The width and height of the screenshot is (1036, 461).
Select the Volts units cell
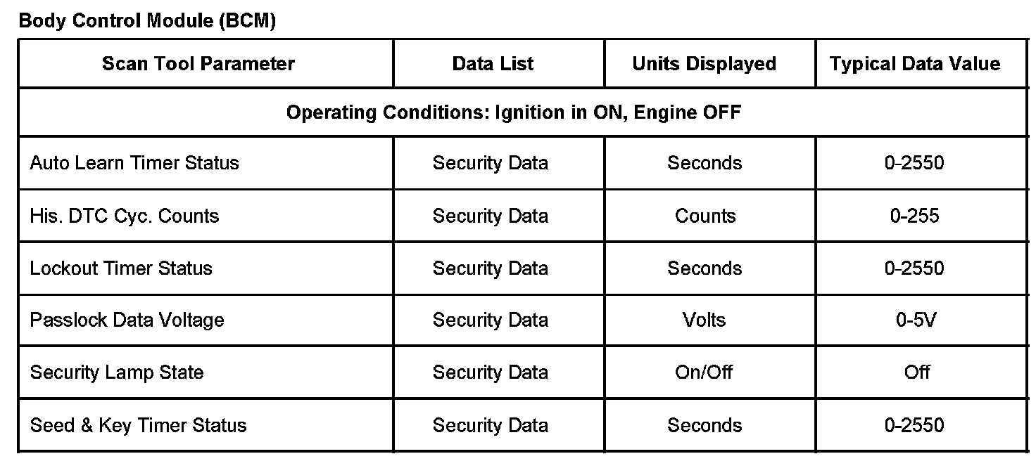[x=704, y=320]
